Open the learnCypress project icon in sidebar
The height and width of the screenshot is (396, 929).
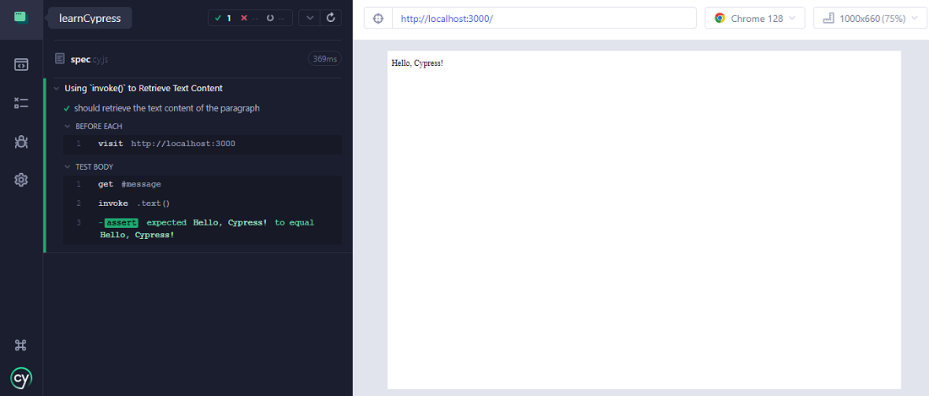tap(21, 17)
